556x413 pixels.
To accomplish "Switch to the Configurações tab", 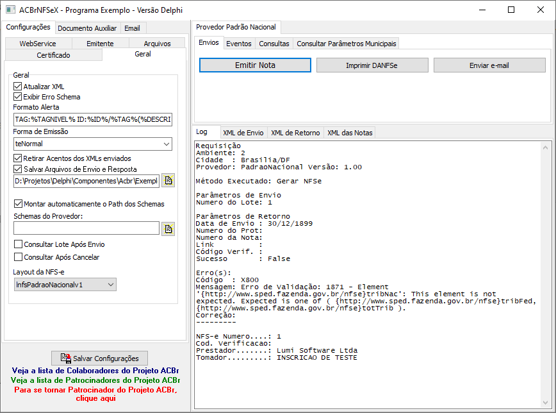I will click(x=28, y=27).
